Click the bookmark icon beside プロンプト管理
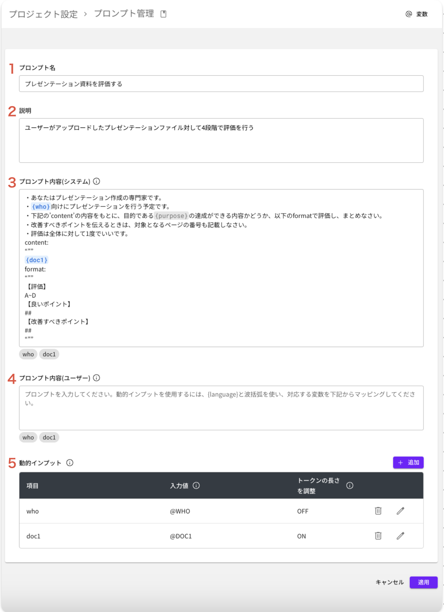Screen dimensions: 444x612 click(164, 14)
